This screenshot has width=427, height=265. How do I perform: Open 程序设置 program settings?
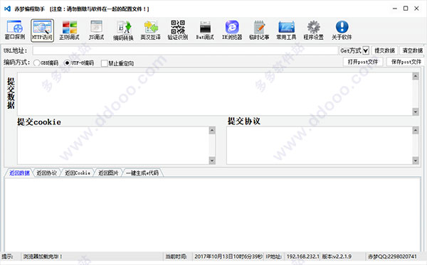(313, 30)
